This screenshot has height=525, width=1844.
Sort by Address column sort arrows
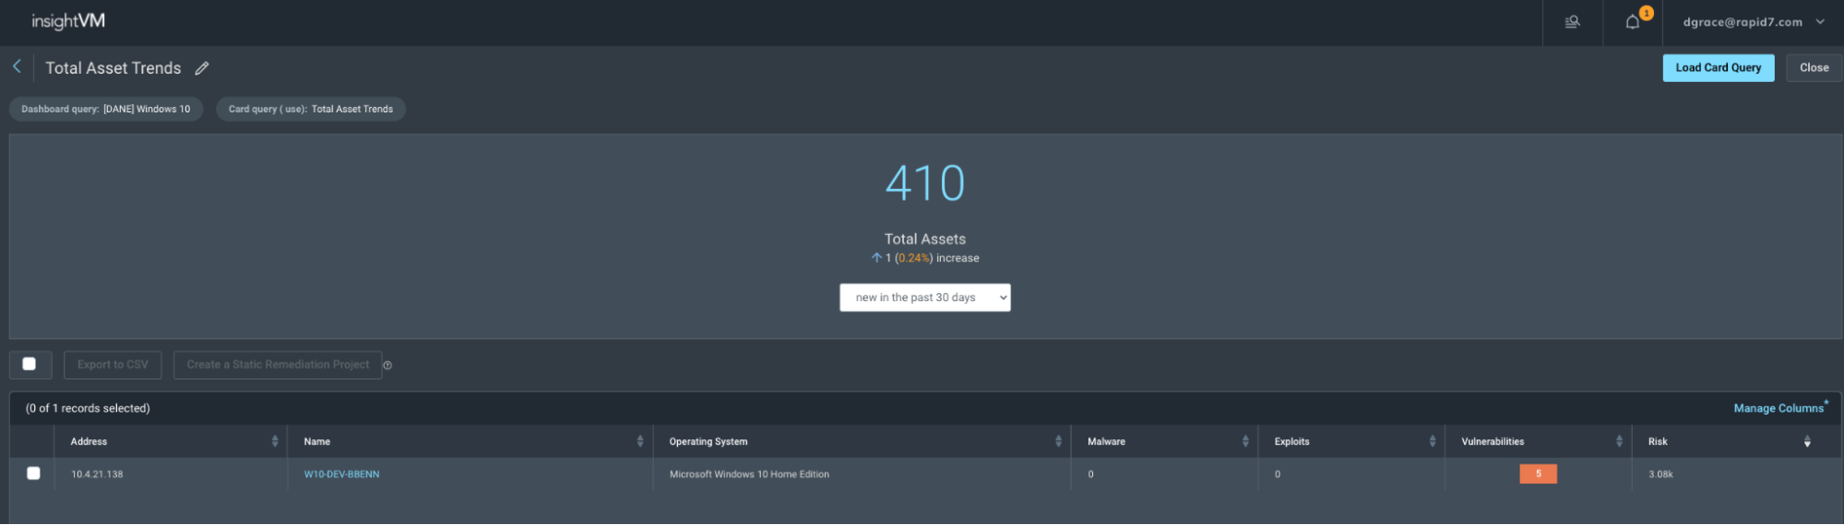275,441
